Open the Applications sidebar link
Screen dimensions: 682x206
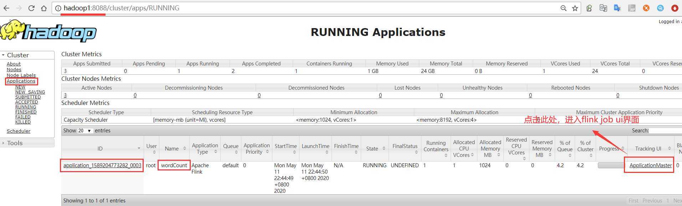pyautogui.click(x=21, y=81)
